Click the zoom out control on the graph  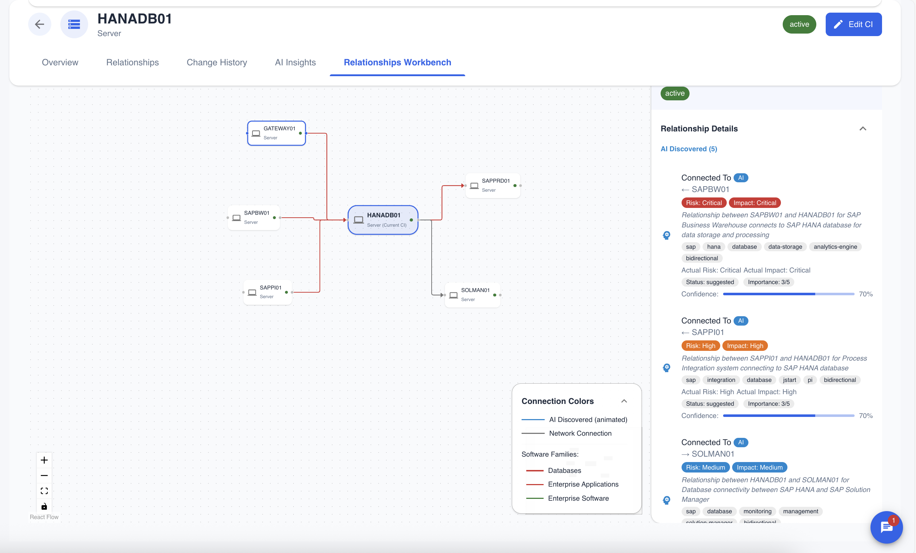click(x=44, y=475)
